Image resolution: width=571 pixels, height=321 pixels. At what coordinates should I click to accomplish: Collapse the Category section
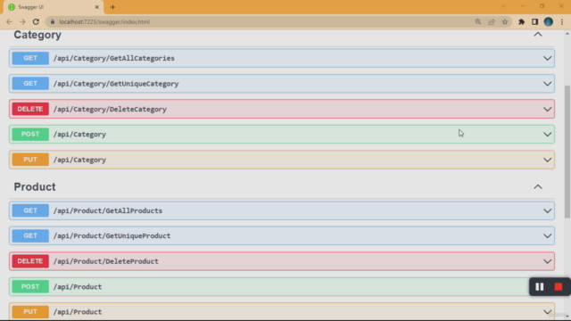click(538, 35)
